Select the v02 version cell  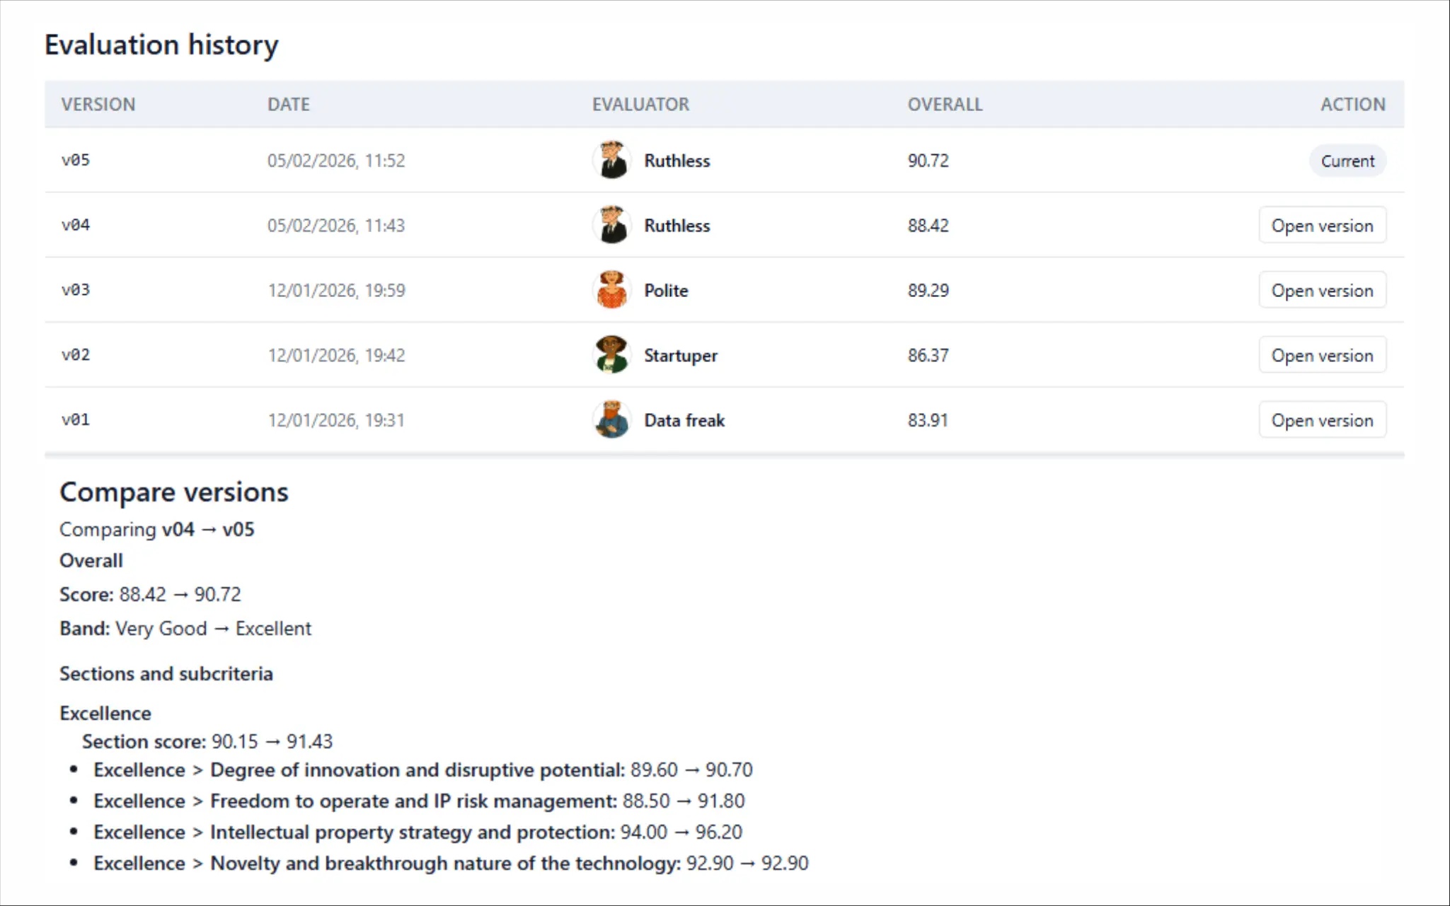click(x=76, y=355)
